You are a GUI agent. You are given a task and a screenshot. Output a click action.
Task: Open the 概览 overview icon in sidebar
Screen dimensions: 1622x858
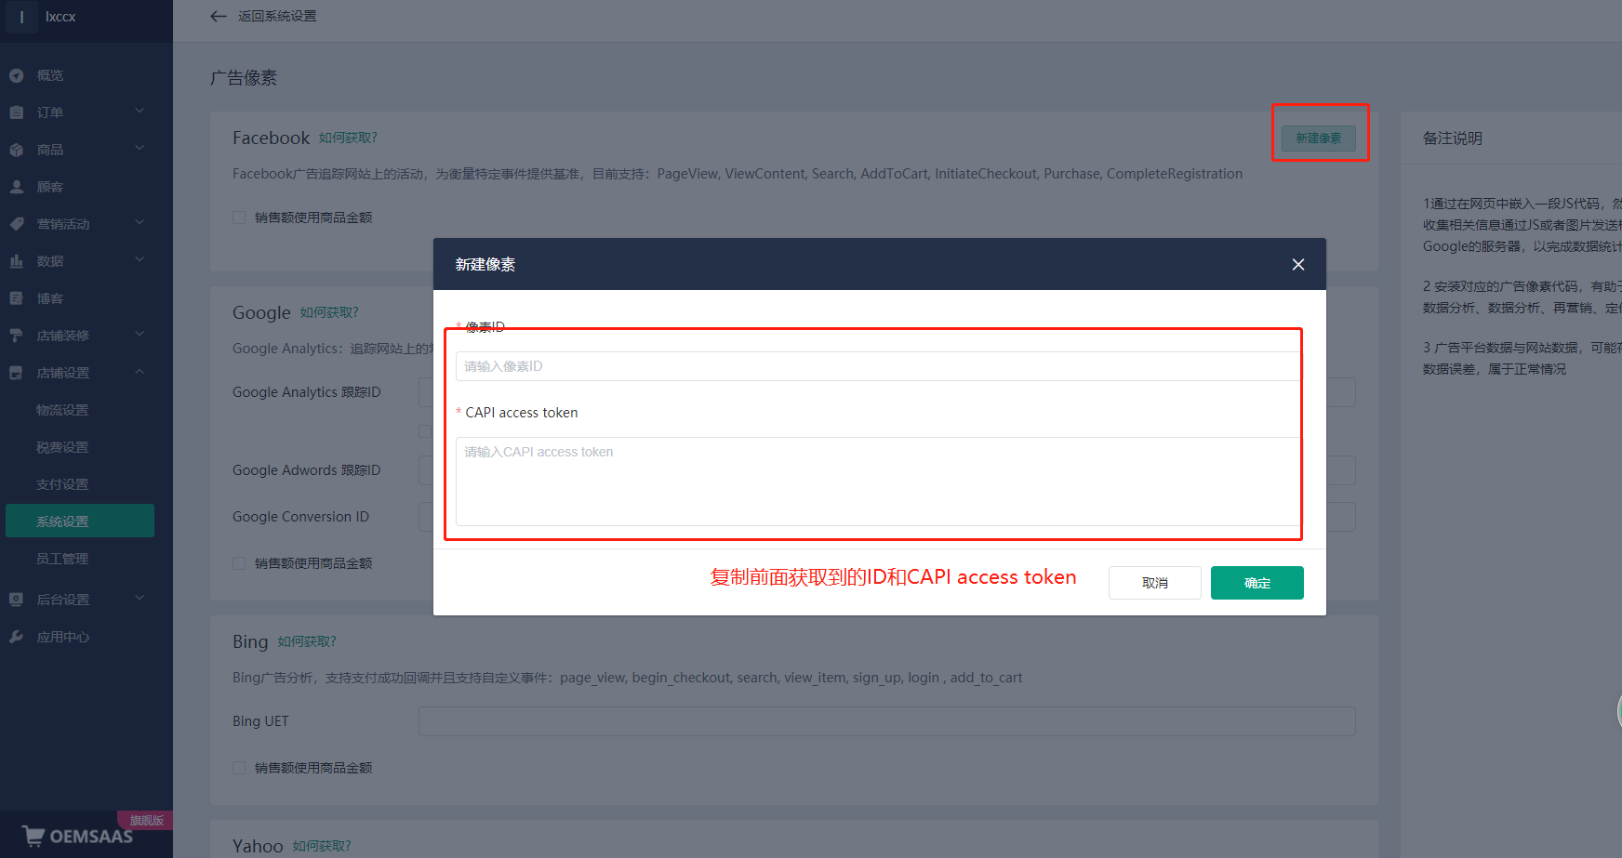(x=16, y=75)
